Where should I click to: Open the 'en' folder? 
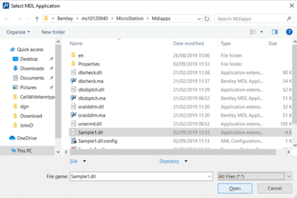[x=81, y=56]
